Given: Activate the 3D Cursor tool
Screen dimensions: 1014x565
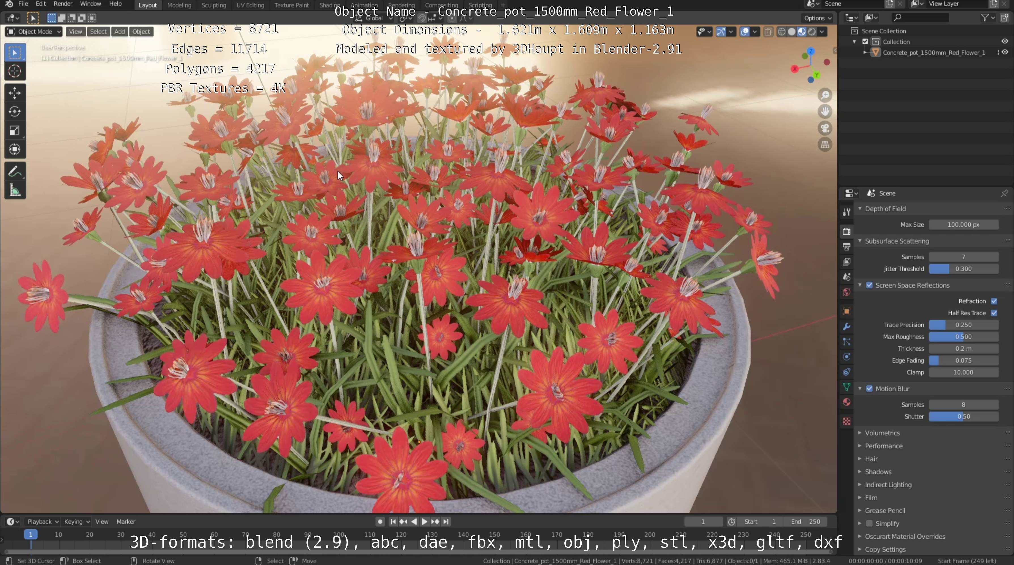Looking at the screenshot, I should 15,71.
